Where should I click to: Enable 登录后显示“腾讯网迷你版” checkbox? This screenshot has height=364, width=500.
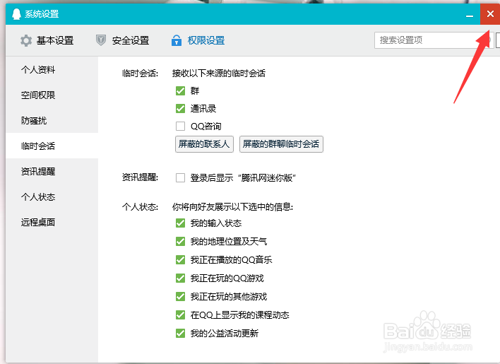(x=181, y=177)
